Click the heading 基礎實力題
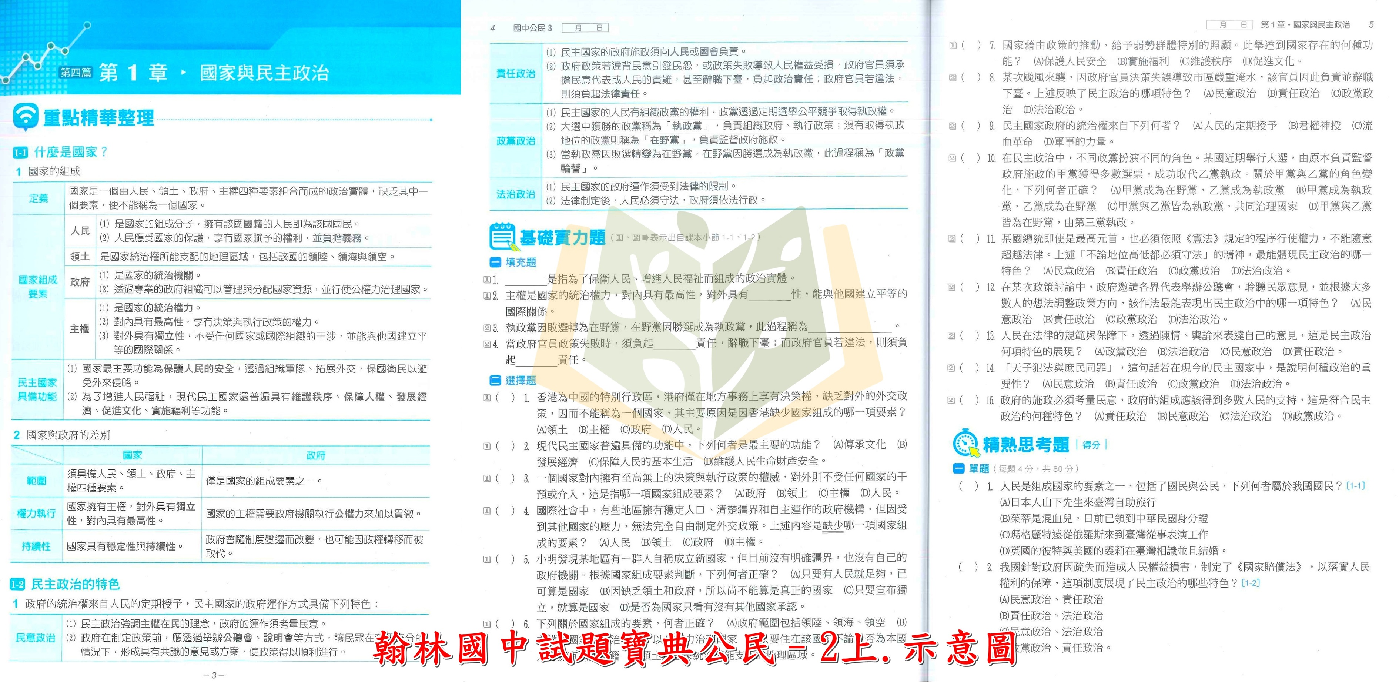1399x682 pixels. coord(562,237)
